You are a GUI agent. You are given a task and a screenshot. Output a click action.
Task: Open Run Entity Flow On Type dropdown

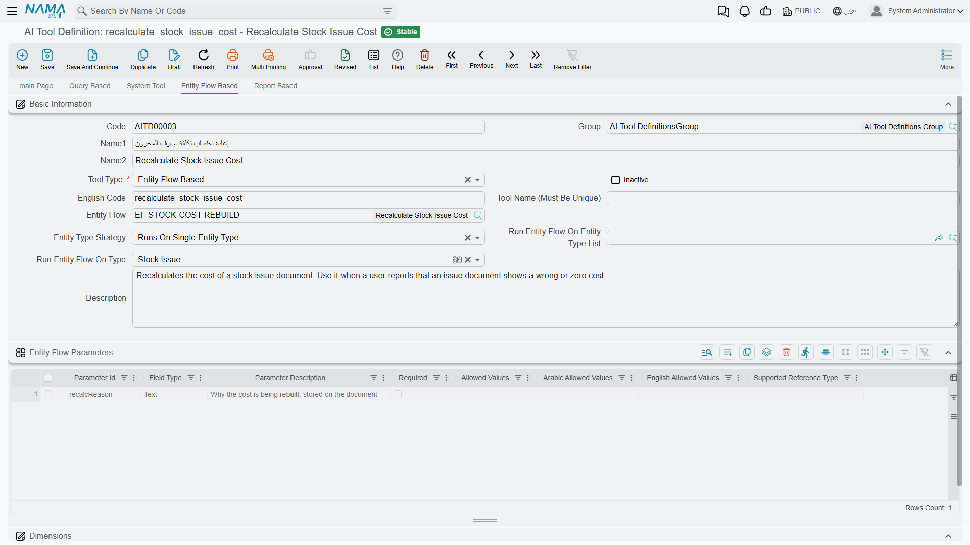click(477, 260)
